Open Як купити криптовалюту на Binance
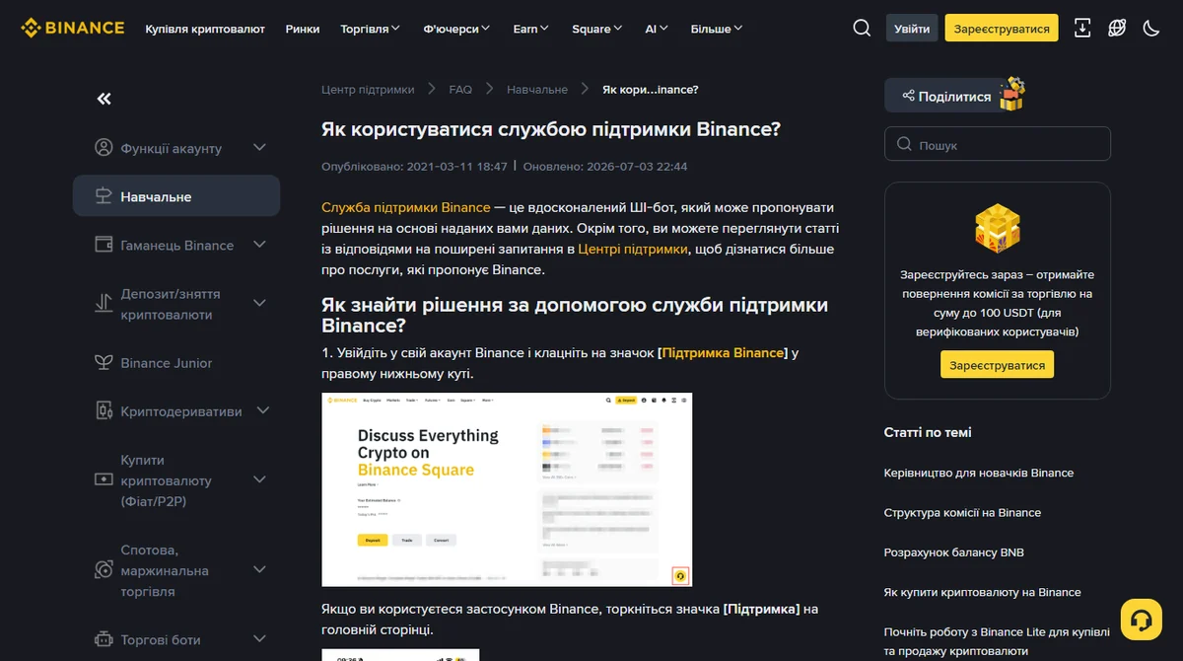The image size is (1183, 661). 983,592
